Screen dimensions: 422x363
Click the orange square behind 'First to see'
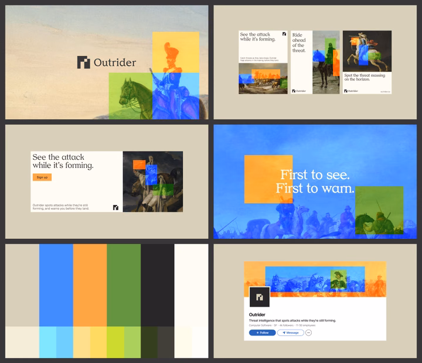tap(268, 179)
